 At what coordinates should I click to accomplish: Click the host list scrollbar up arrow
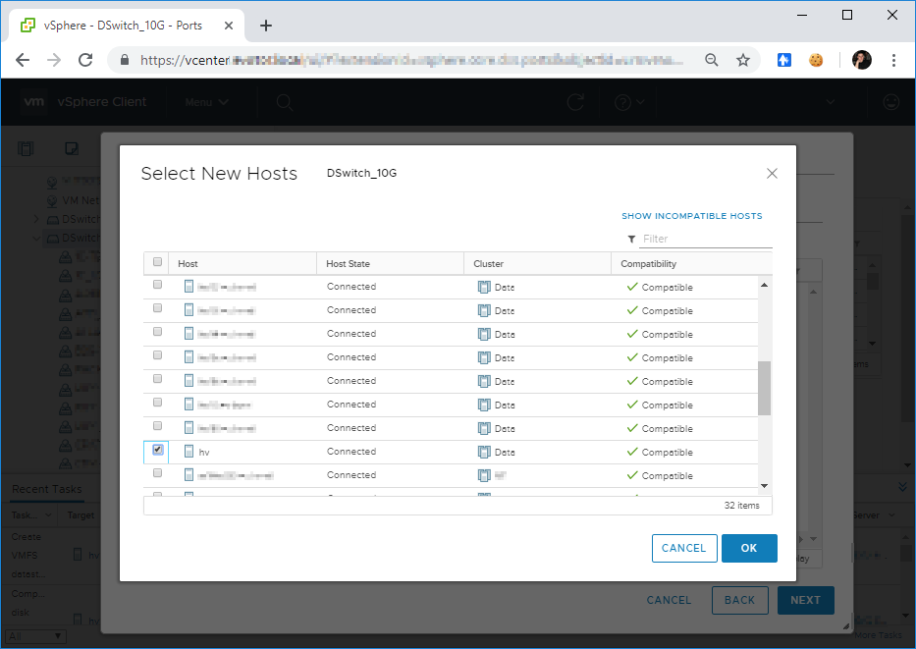[x=764, y=285]
